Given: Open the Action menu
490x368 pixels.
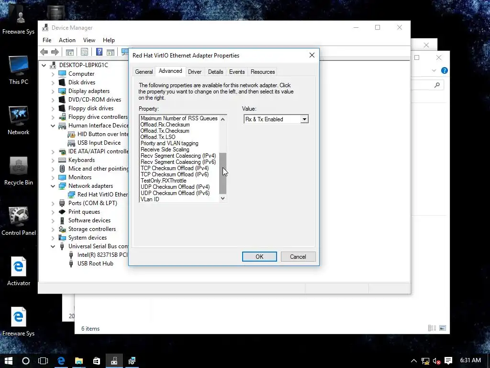Looking at the screenshot, I should pos(67,40).
